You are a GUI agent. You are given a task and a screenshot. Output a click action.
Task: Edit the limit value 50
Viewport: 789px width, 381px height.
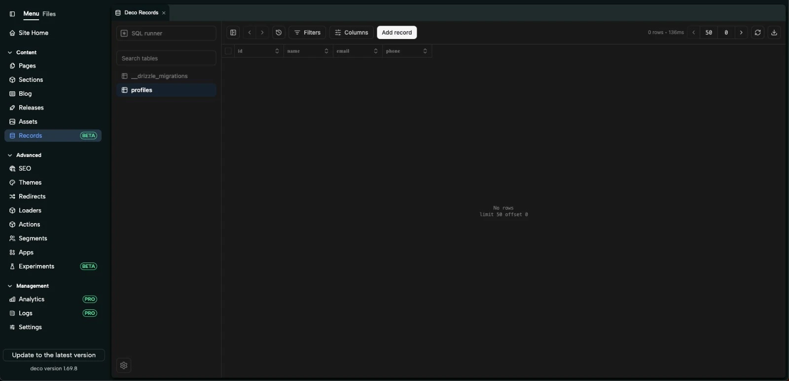coord(709,33)
